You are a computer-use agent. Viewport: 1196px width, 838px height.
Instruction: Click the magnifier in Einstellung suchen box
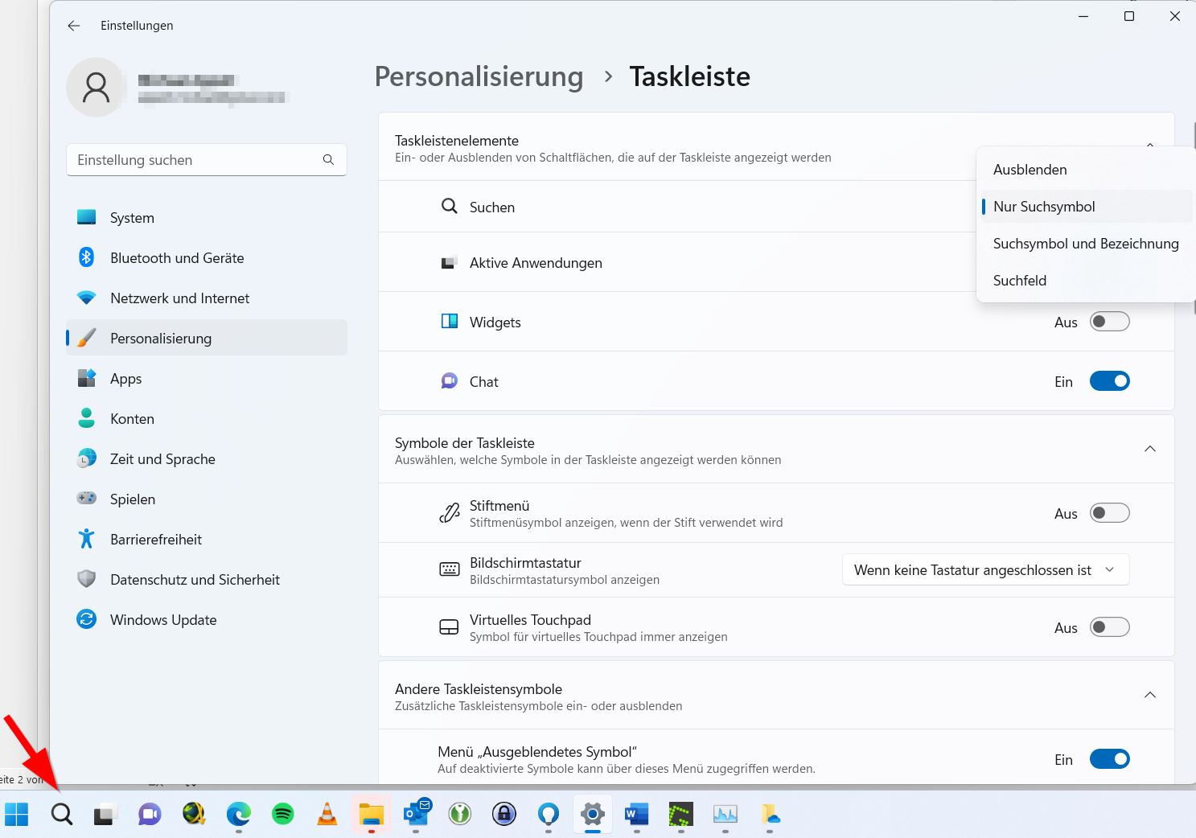(x=328, y=160)
